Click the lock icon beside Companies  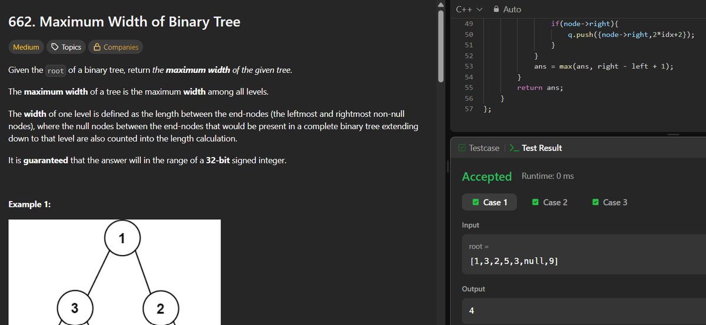[x=97, y=47]
